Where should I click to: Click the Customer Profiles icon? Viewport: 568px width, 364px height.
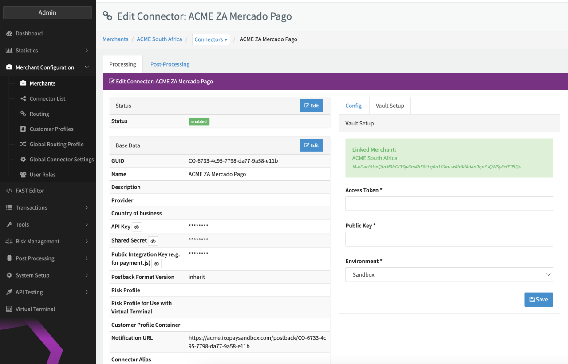tap(23, 129)
